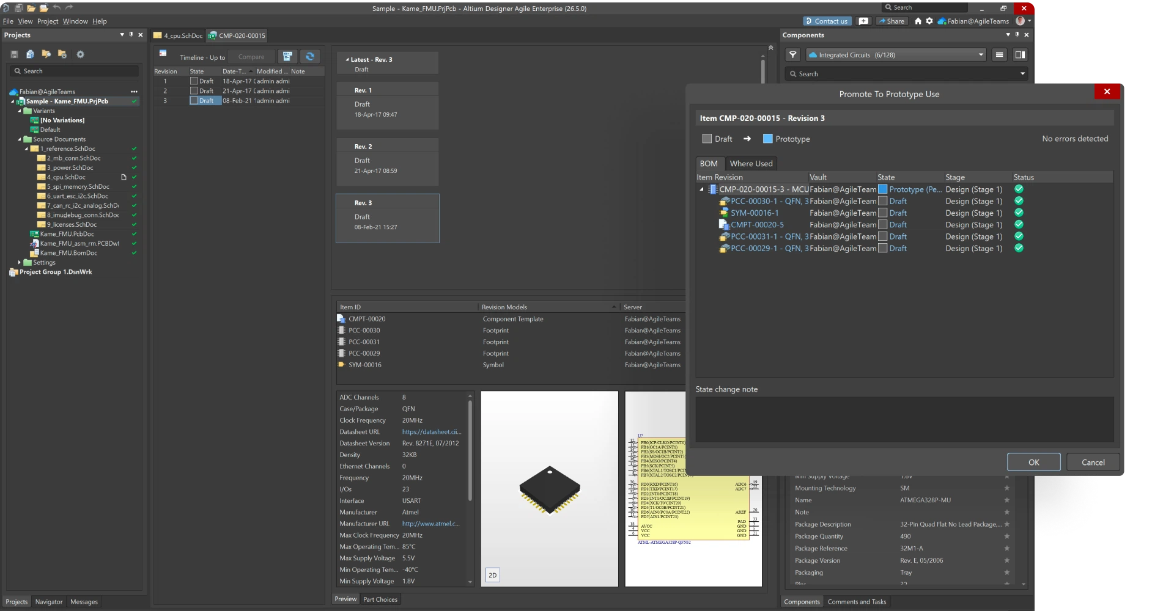Open the datasheet URL link
The width and height of the screenshot is (1174, 611).
coord(432,432)
